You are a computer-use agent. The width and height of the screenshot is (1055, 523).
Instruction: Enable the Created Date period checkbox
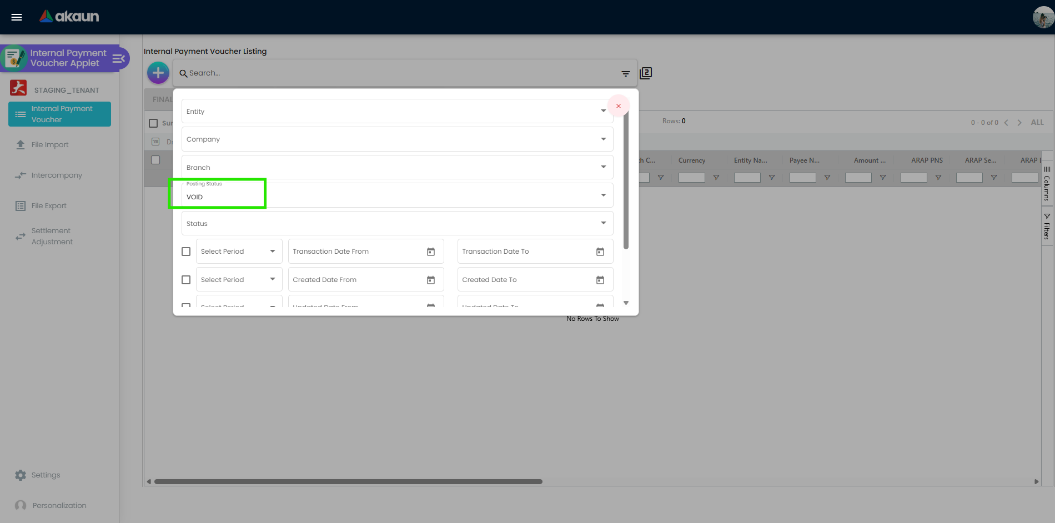tap(186, 280)
